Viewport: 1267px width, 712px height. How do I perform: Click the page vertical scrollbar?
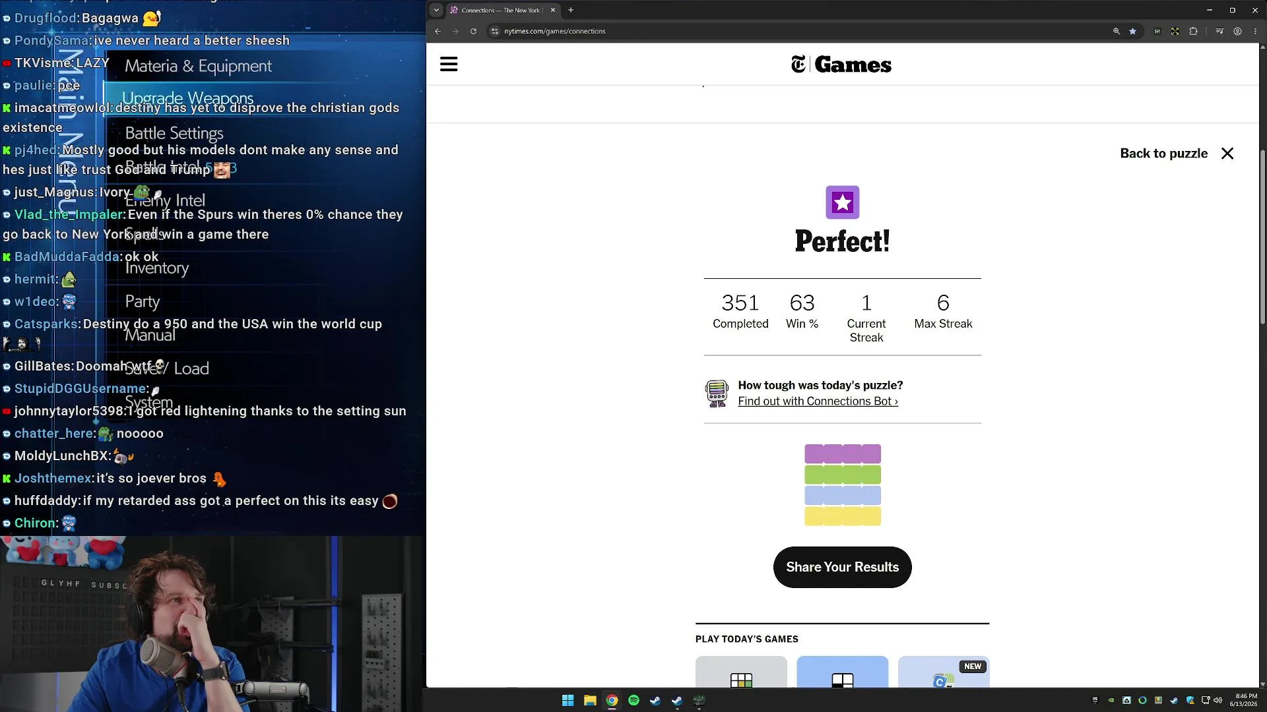[x=1262, y=237]
